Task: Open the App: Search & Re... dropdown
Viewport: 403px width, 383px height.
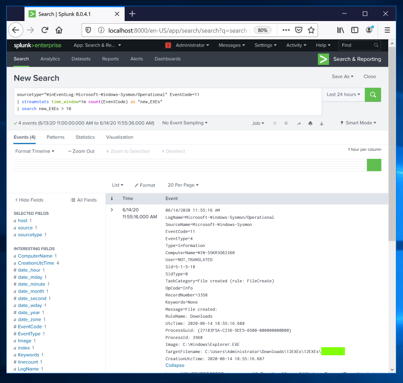Action: coord(97,45)
